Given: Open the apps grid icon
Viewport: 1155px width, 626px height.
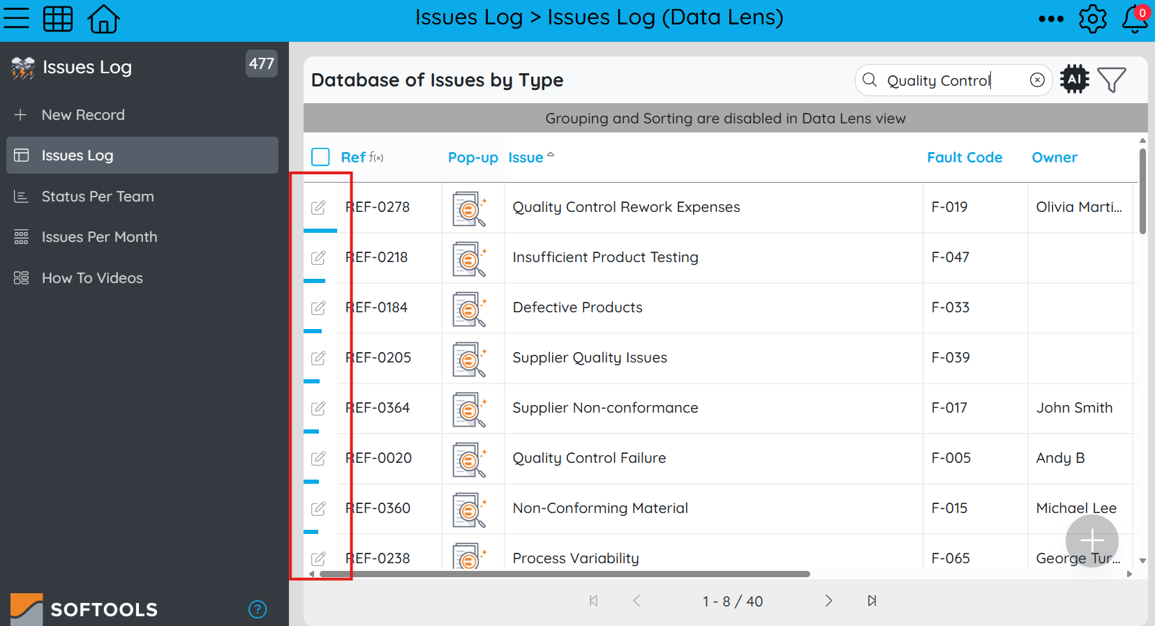Looking at the screenshot, I should point(58,18).
